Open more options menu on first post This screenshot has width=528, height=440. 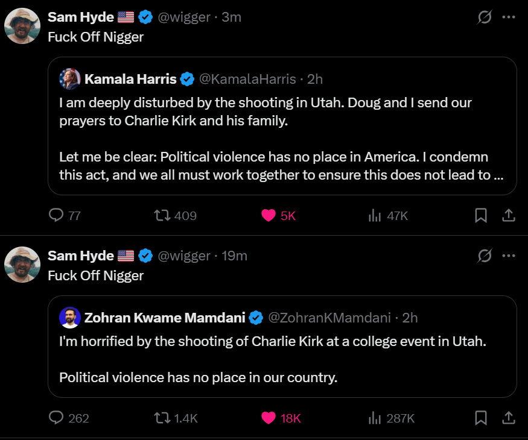(x=509, y=17)
